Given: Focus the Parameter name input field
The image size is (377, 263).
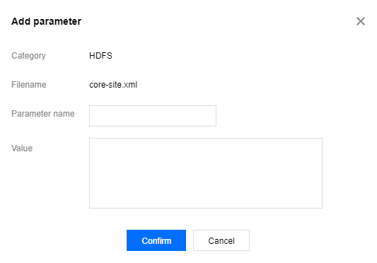Looking at the screenshot, I should tap(153, 116).
